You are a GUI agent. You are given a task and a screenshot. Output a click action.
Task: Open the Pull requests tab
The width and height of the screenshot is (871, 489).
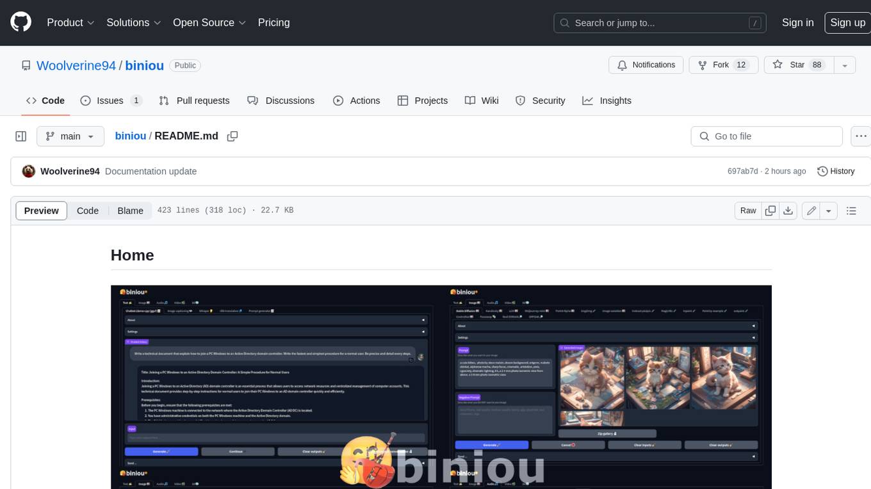pyautogui.click(x=194, y=100)
